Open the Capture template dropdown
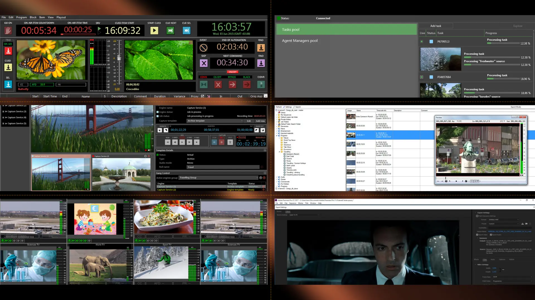The height and width of the screenshot is (300, 535). [x=242, y=121]
